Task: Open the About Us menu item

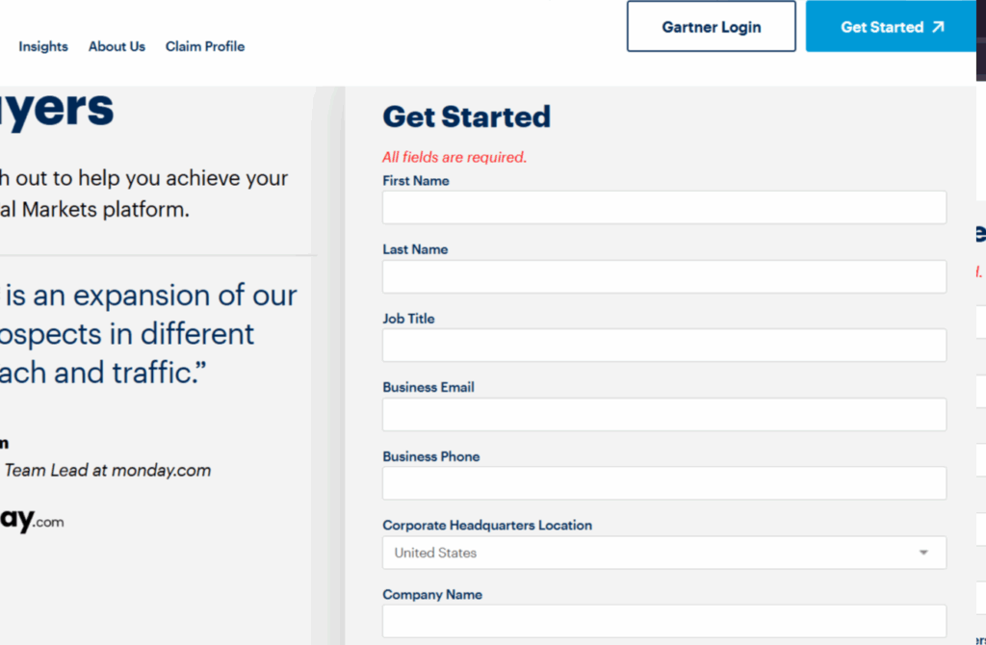Action: point(117,46)
